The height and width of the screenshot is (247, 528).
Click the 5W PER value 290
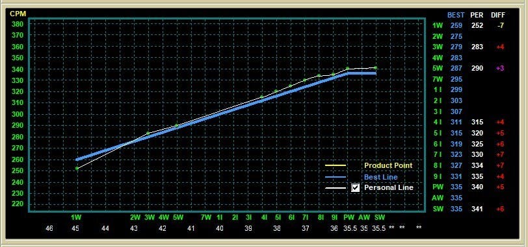click(x=477, y=69)
